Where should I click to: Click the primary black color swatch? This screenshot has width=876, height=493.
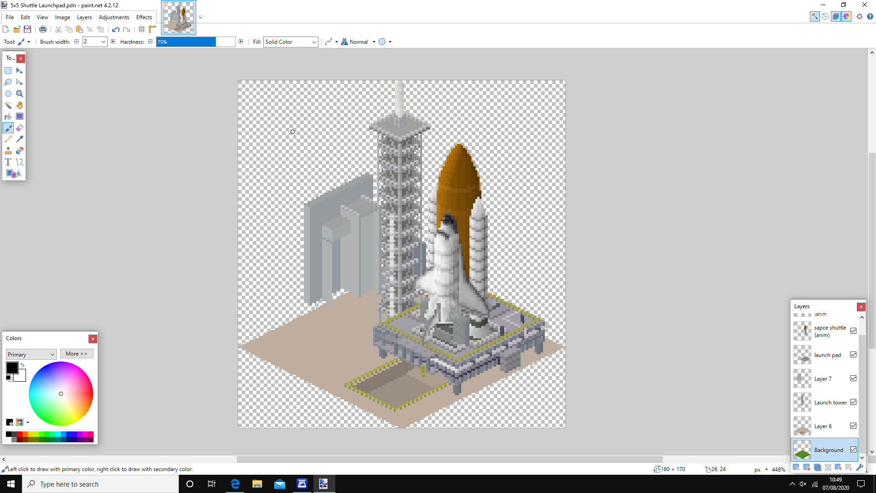[x=12, y=368]
